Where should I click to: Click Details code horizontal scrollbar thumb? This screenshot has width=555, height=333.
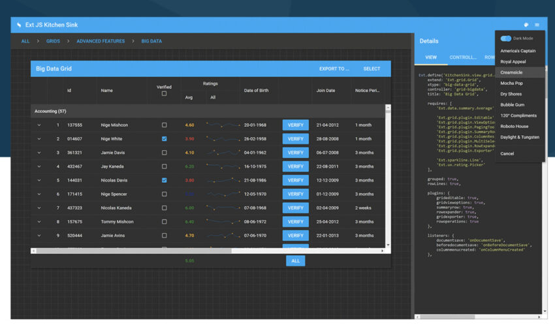[447, 317]
